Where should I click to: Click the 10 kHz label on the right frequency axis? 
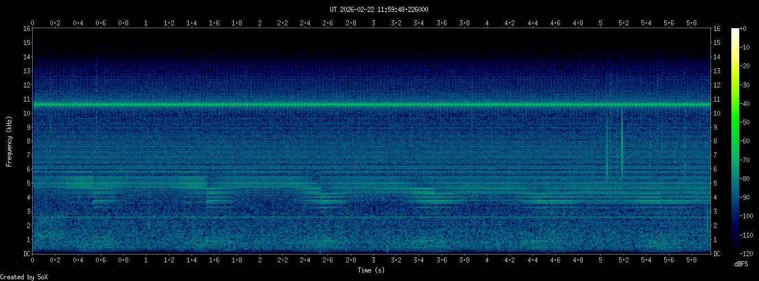pyautogui.click(x=717, y=113)
